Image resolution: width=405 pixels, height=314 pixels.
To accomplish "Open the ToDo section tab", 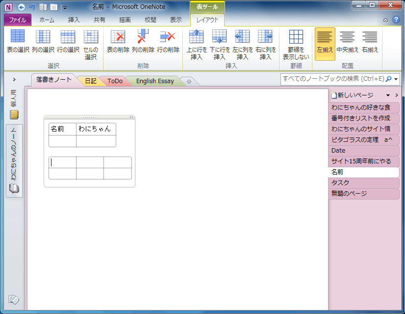I will tap(115, 81).
